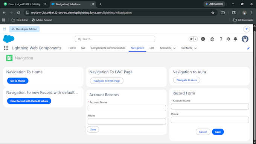The width and height of the screenshot is (256, 144).
Task: Open the favorites list dropdown arrow
Action: 196,39
